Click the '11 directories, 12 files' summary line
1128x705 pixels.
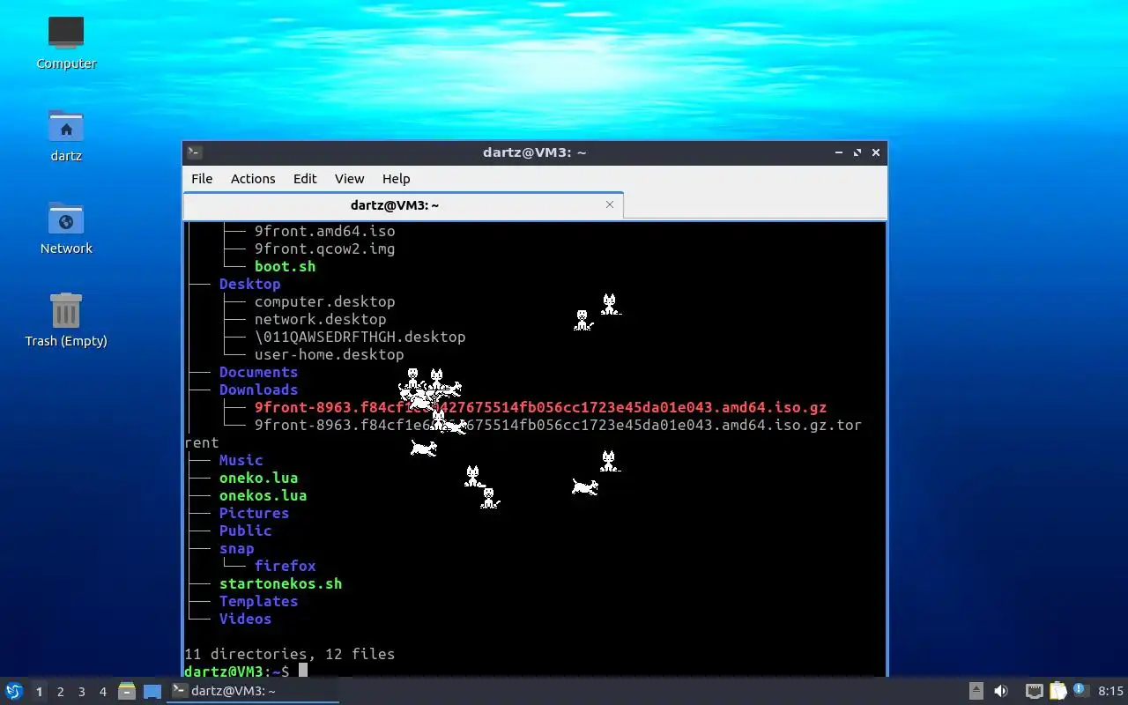tap(289, 654)
